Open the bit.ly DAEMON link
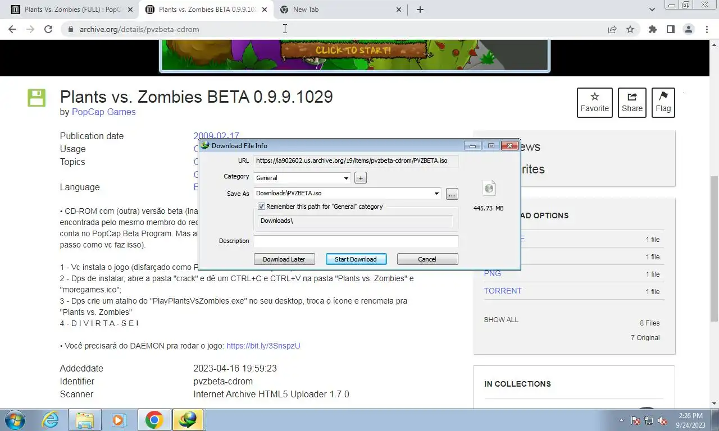The width and height of the screenshot is (719, 431). pos(263,346)
